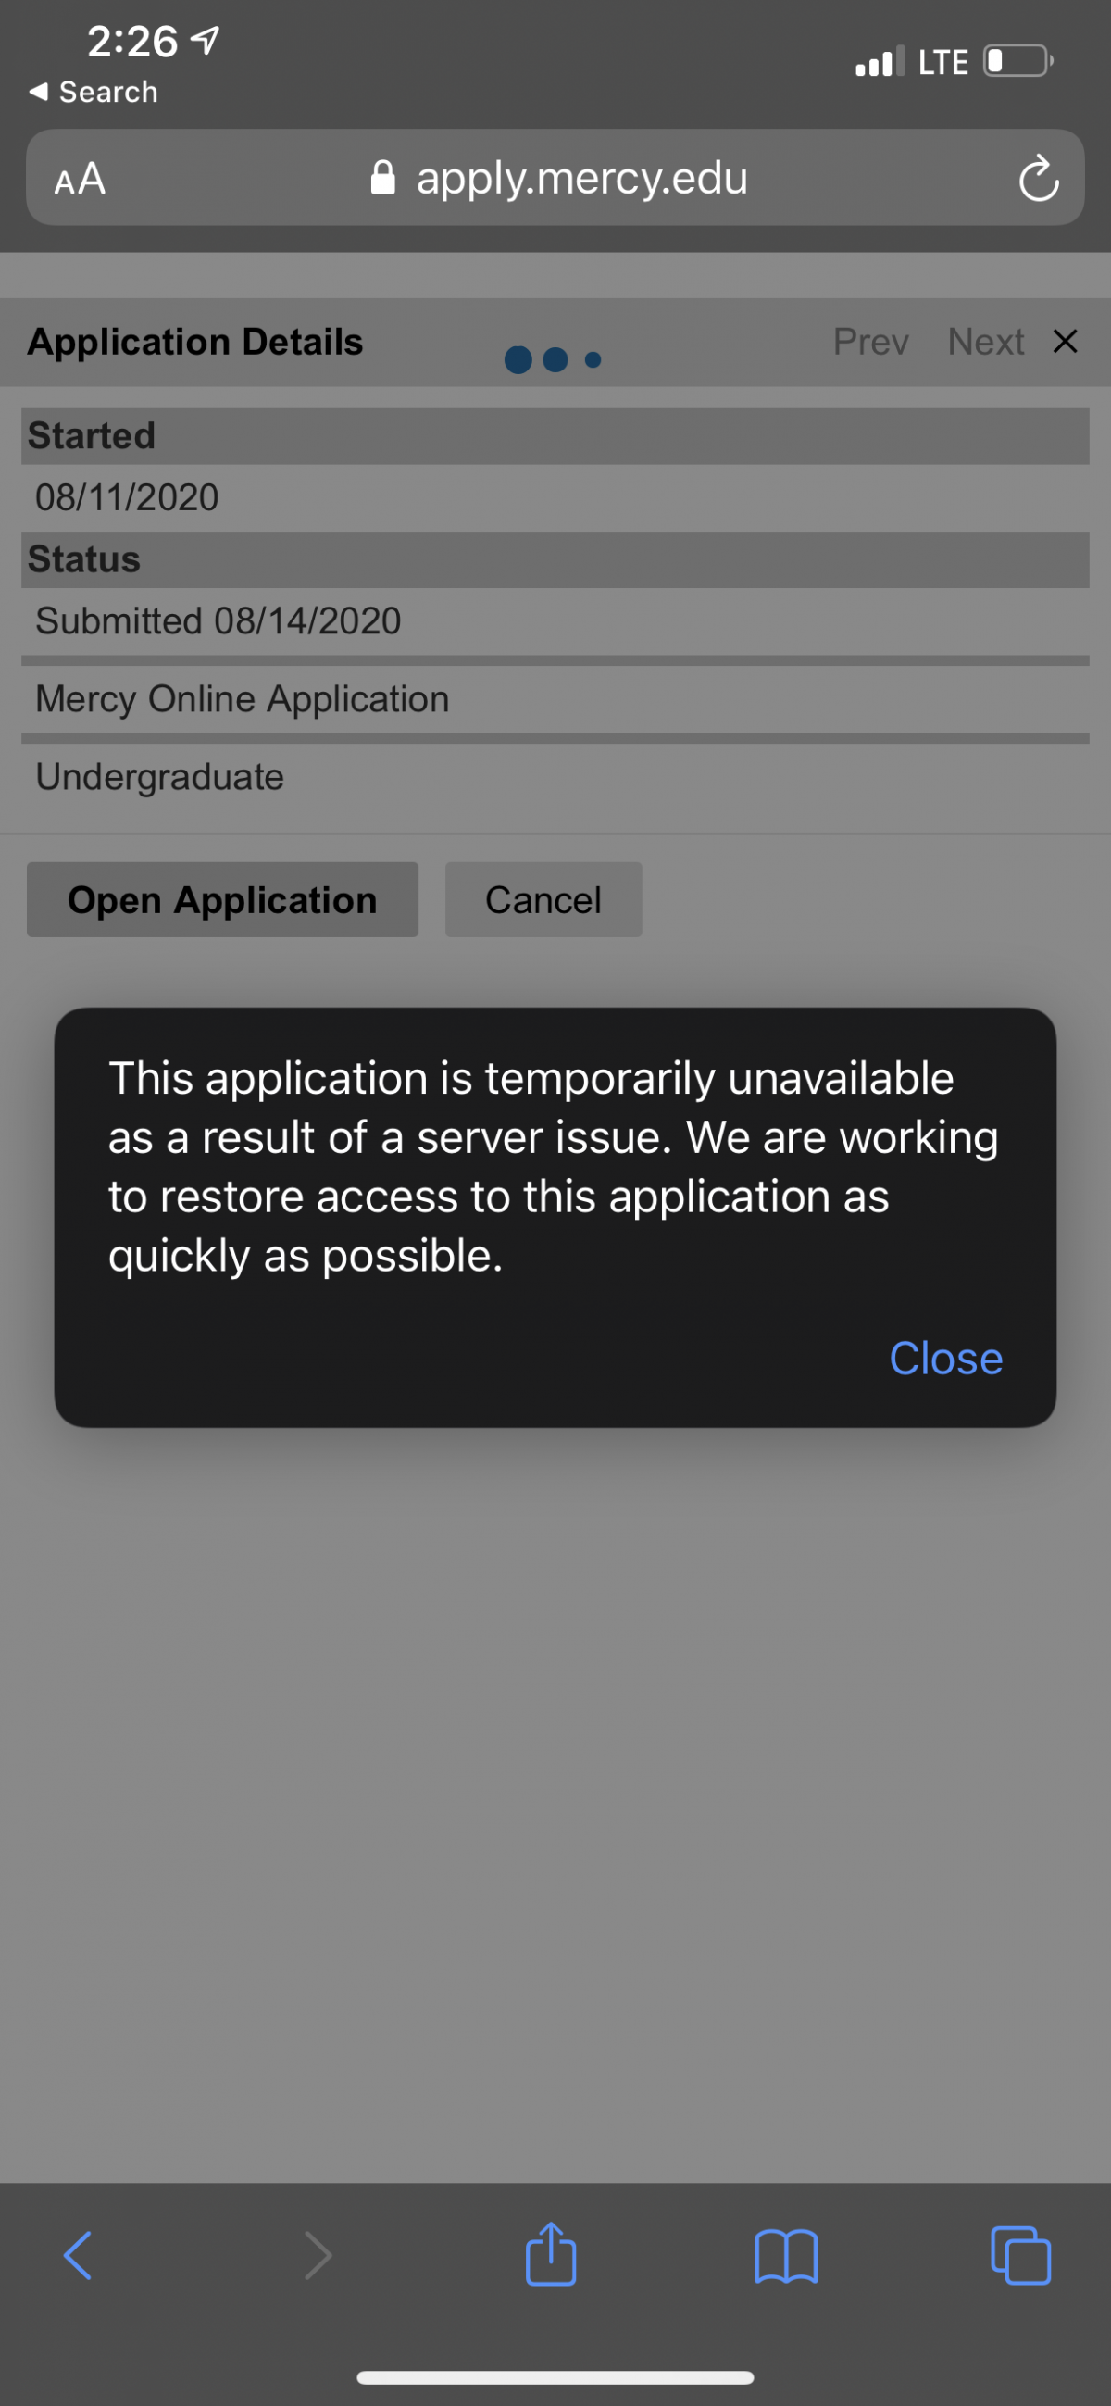Dismiss the server issue alert with Close
Screen dimensions: 1111x2406
point(946,1358)
